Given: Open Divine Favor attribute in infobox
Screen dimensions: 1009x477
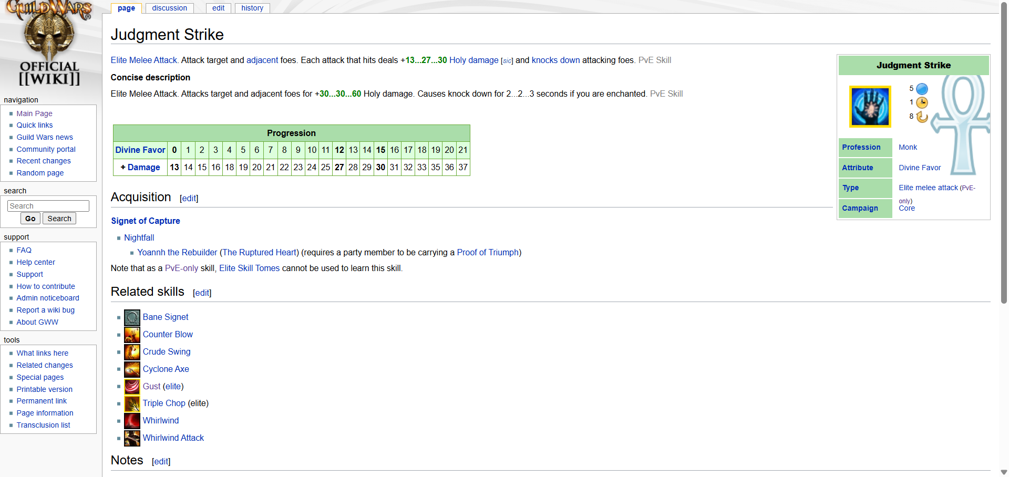Looking at the screenshot, I should (920, 168).
